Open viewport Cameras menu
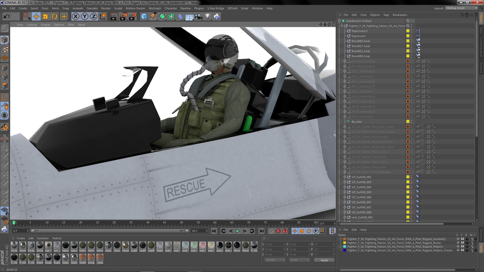The width and height of the screenshot is (484, 272). coord(32,25)
